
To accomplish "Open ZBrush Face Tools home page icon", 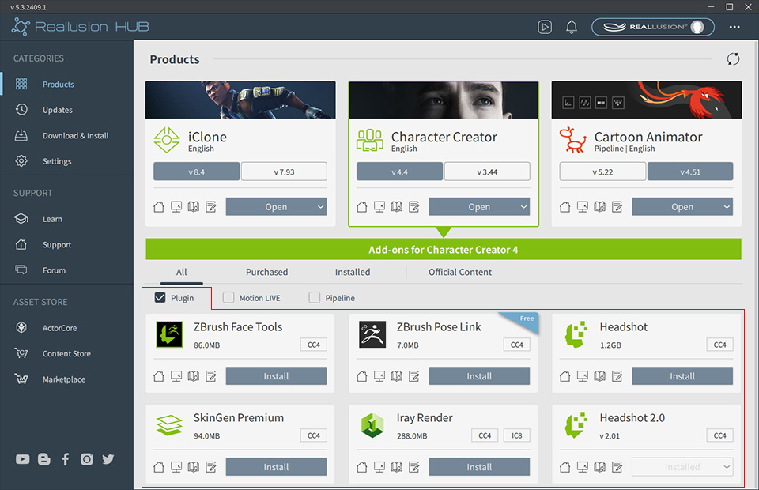I will point(159,376).
